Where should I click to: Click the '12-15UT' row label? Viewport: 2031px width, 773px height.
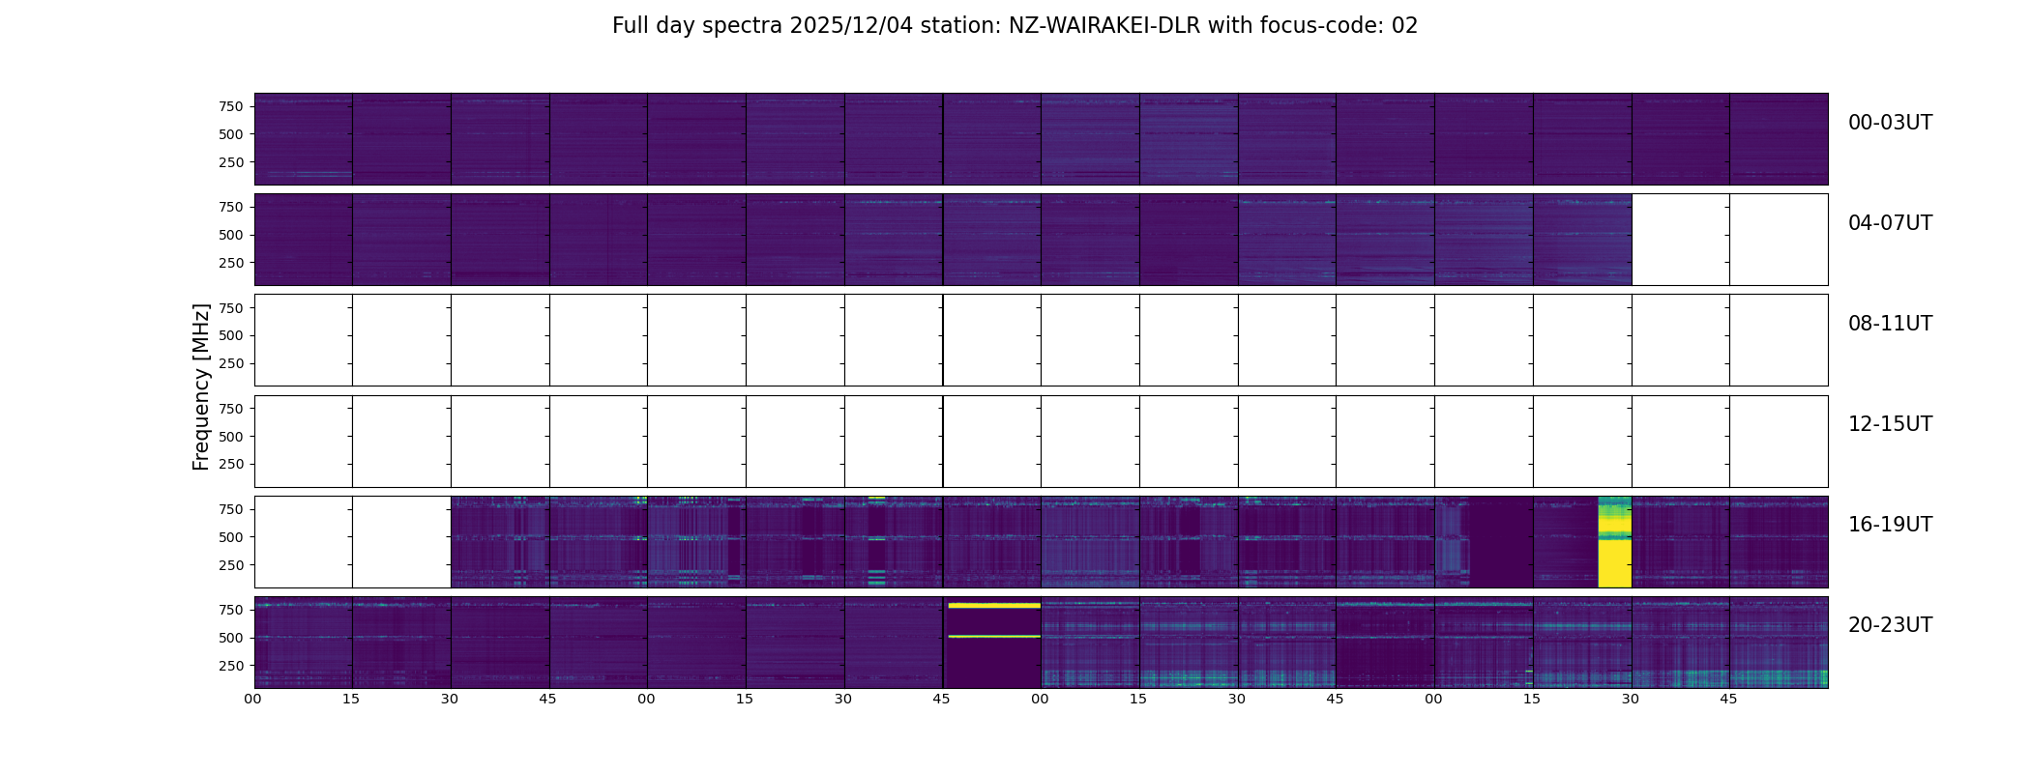(x=1890, y=424)
